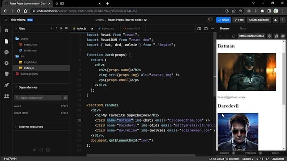Create a new folder in Files panel

coord(66,29)
